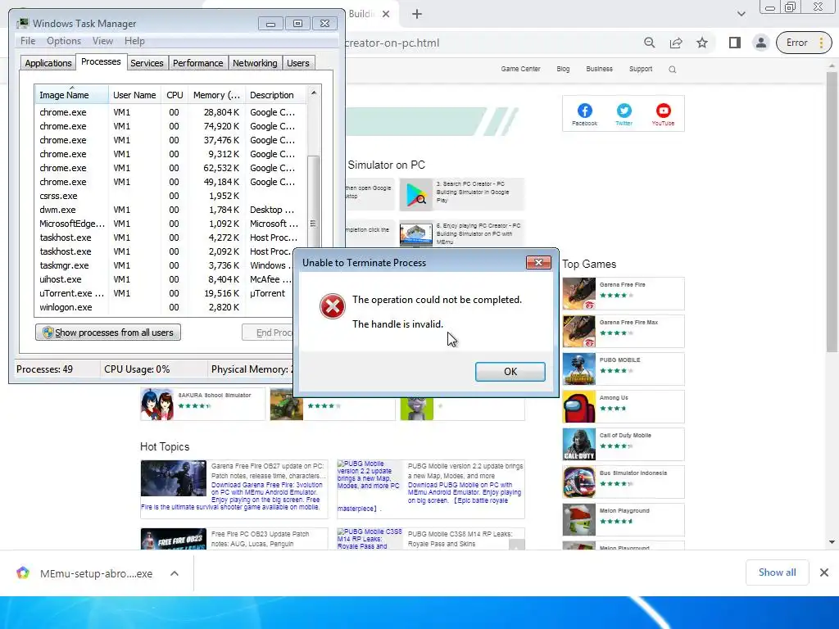
Task: Sort processes by Image Name column
Action: point(71,95)
